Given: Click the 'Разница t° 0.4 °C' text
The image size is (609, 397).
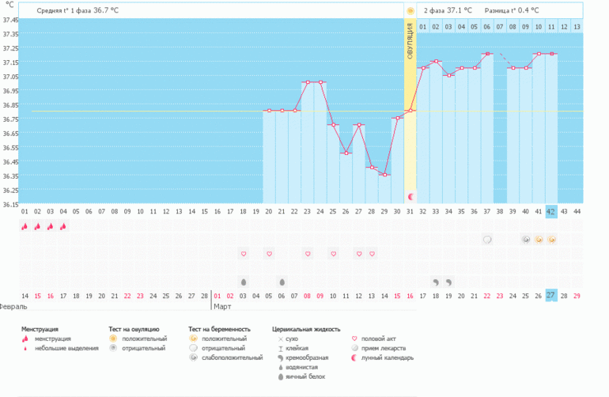Looking at the screenshot, I should coord(512,10).
